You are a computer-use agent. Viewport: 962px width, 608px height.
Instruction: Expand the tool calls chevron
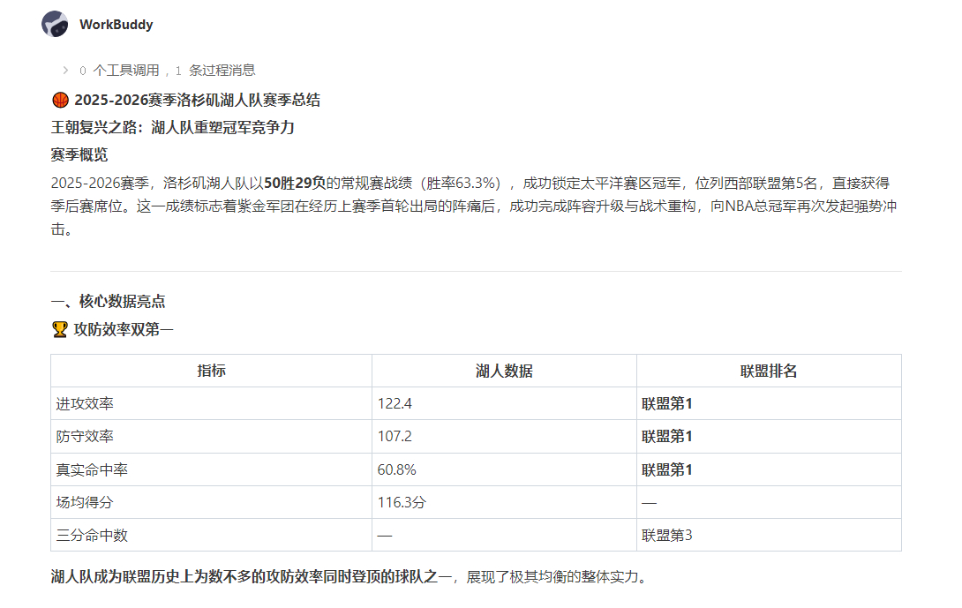click(x=65, y=71)
